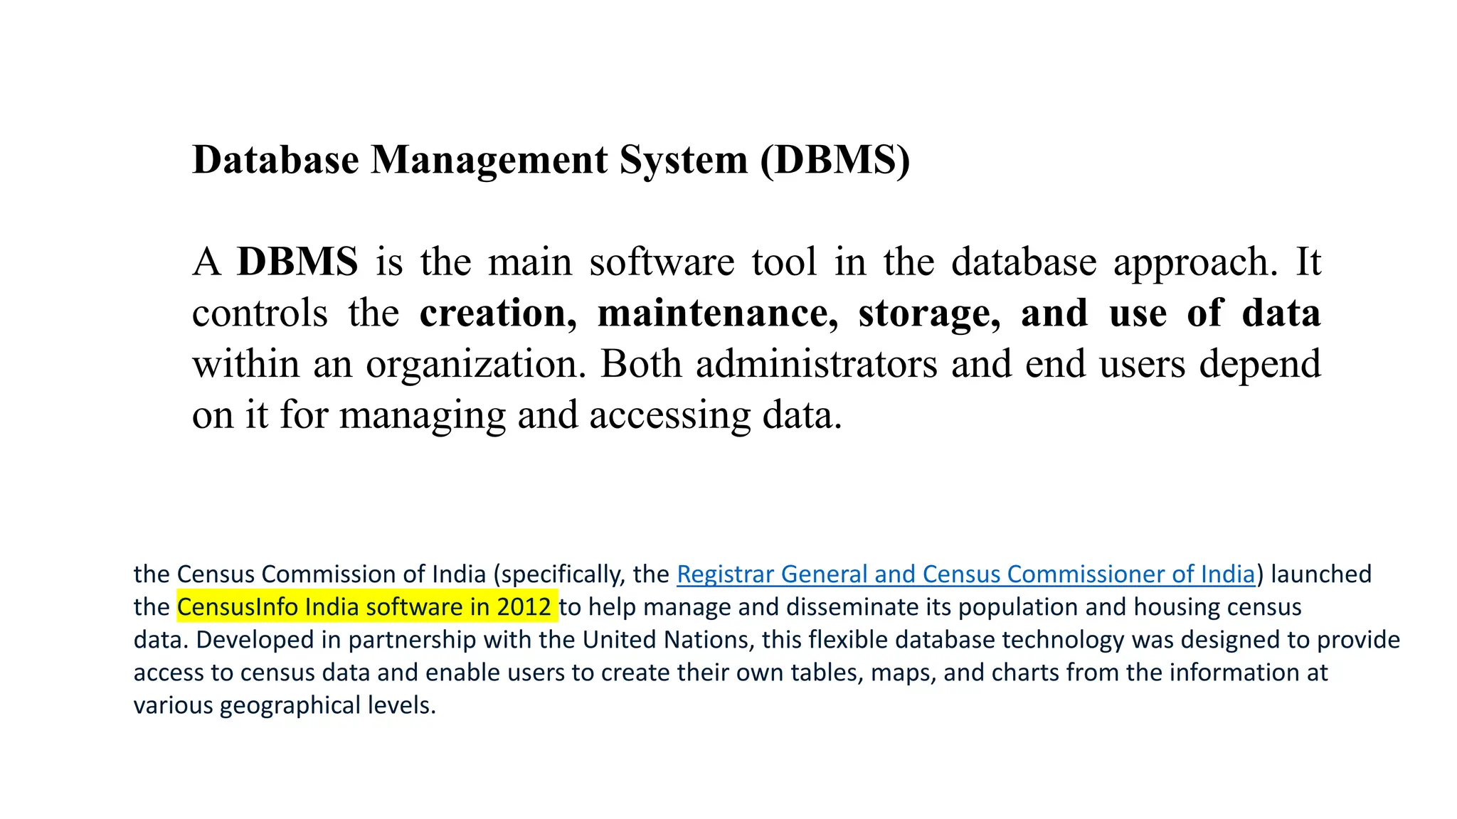Viewport: 1457px width, 819px height.
Task: Click the words 'database approach' in first line
Action: [1114, 262]
